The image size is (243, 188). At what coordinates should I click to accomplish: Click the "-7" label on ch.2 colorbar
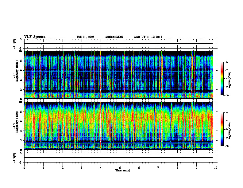tap(226, 121)
